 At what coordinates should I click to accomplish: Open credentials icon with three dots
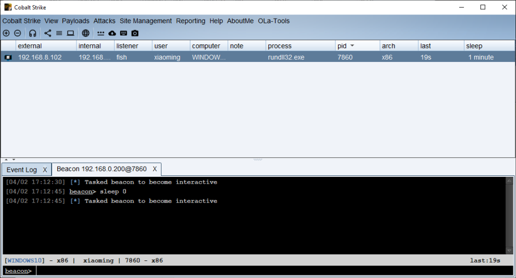pos(101,33)
